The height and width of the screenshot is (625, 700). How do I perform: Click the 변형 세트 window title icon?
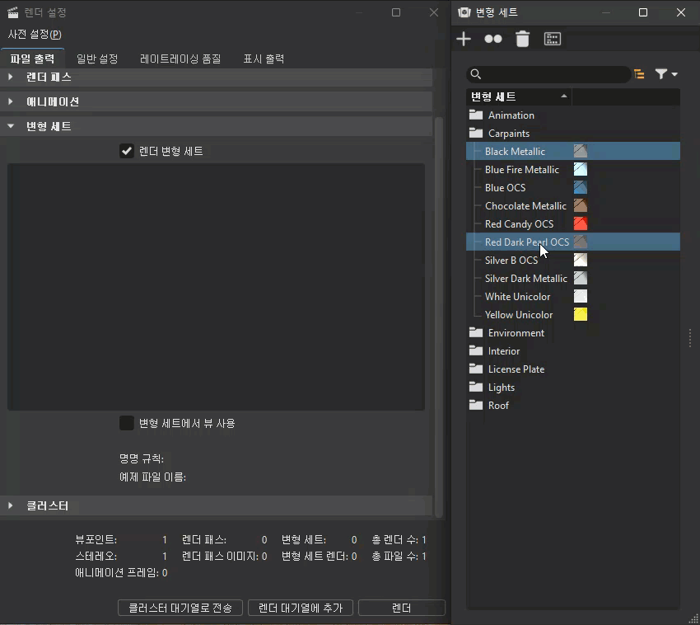pyautogui.click(x=464, y=12)
